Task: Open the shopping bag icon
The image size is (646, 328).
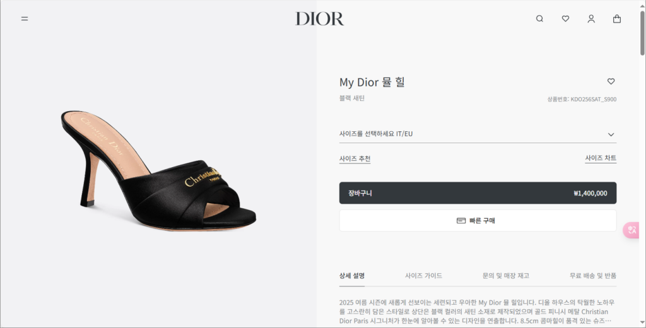Action: click(x=617, y=18)
